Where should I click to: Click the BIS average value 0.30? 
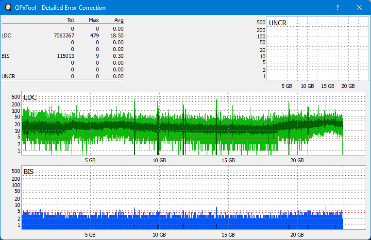(118, 56)
